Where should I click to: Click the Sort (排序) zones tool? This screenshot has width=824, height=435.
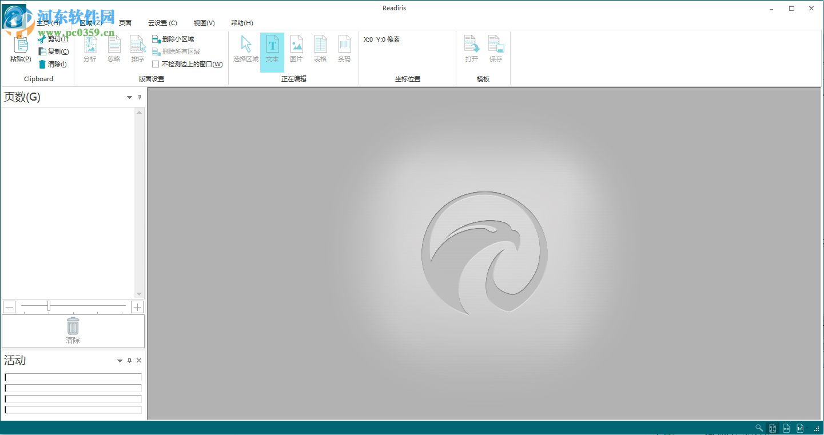pos(138,49)
